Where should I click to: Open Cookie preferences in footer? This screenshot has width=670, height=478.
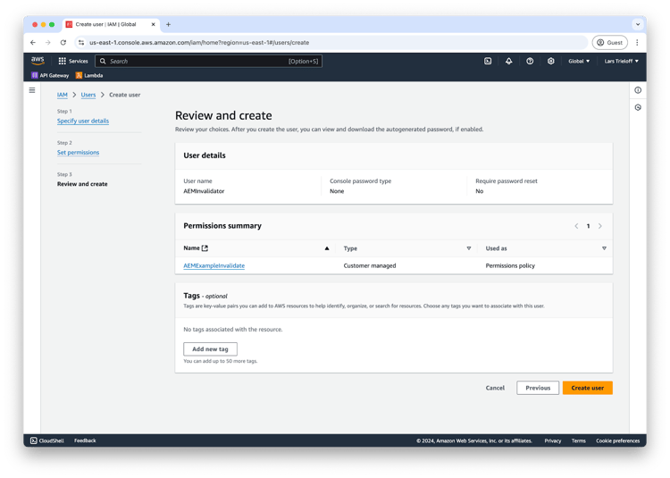(x=618, y=440)
